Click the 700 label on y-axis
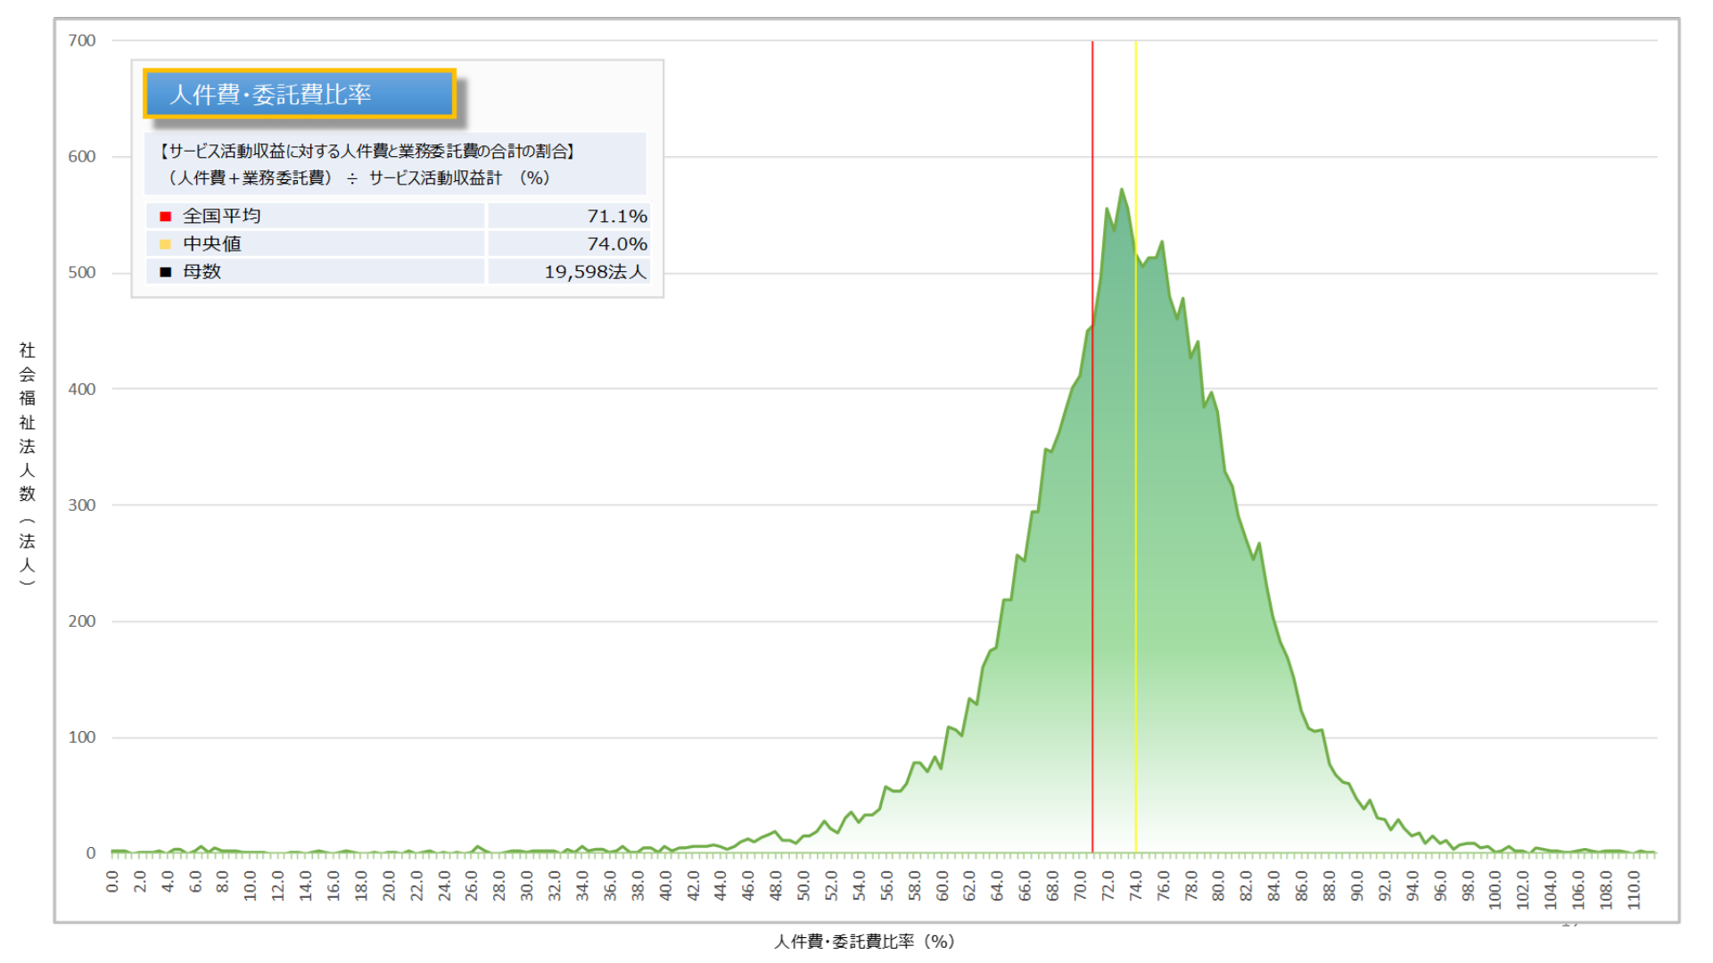This screenshot has width=1713, height=963. (x=82, y=41)
